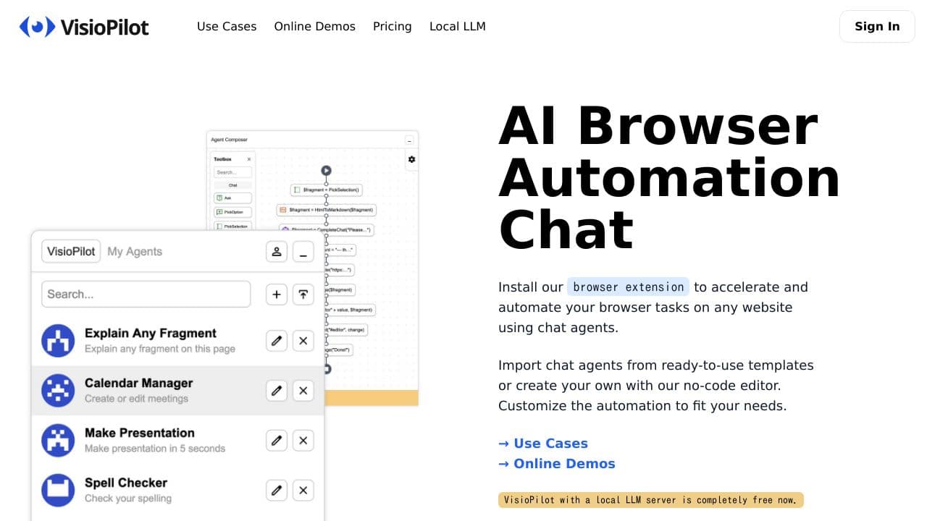The height and width of the screenshot is (521, 927).
Task: Click the Spell Checker avatar icon
Action: click(58, 491)
